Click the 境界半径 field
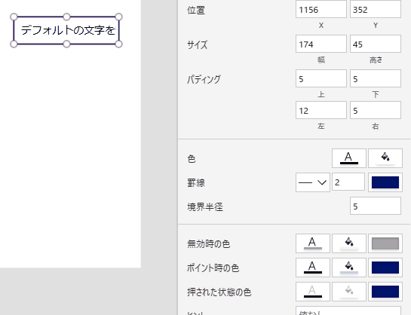 point(376,206)
